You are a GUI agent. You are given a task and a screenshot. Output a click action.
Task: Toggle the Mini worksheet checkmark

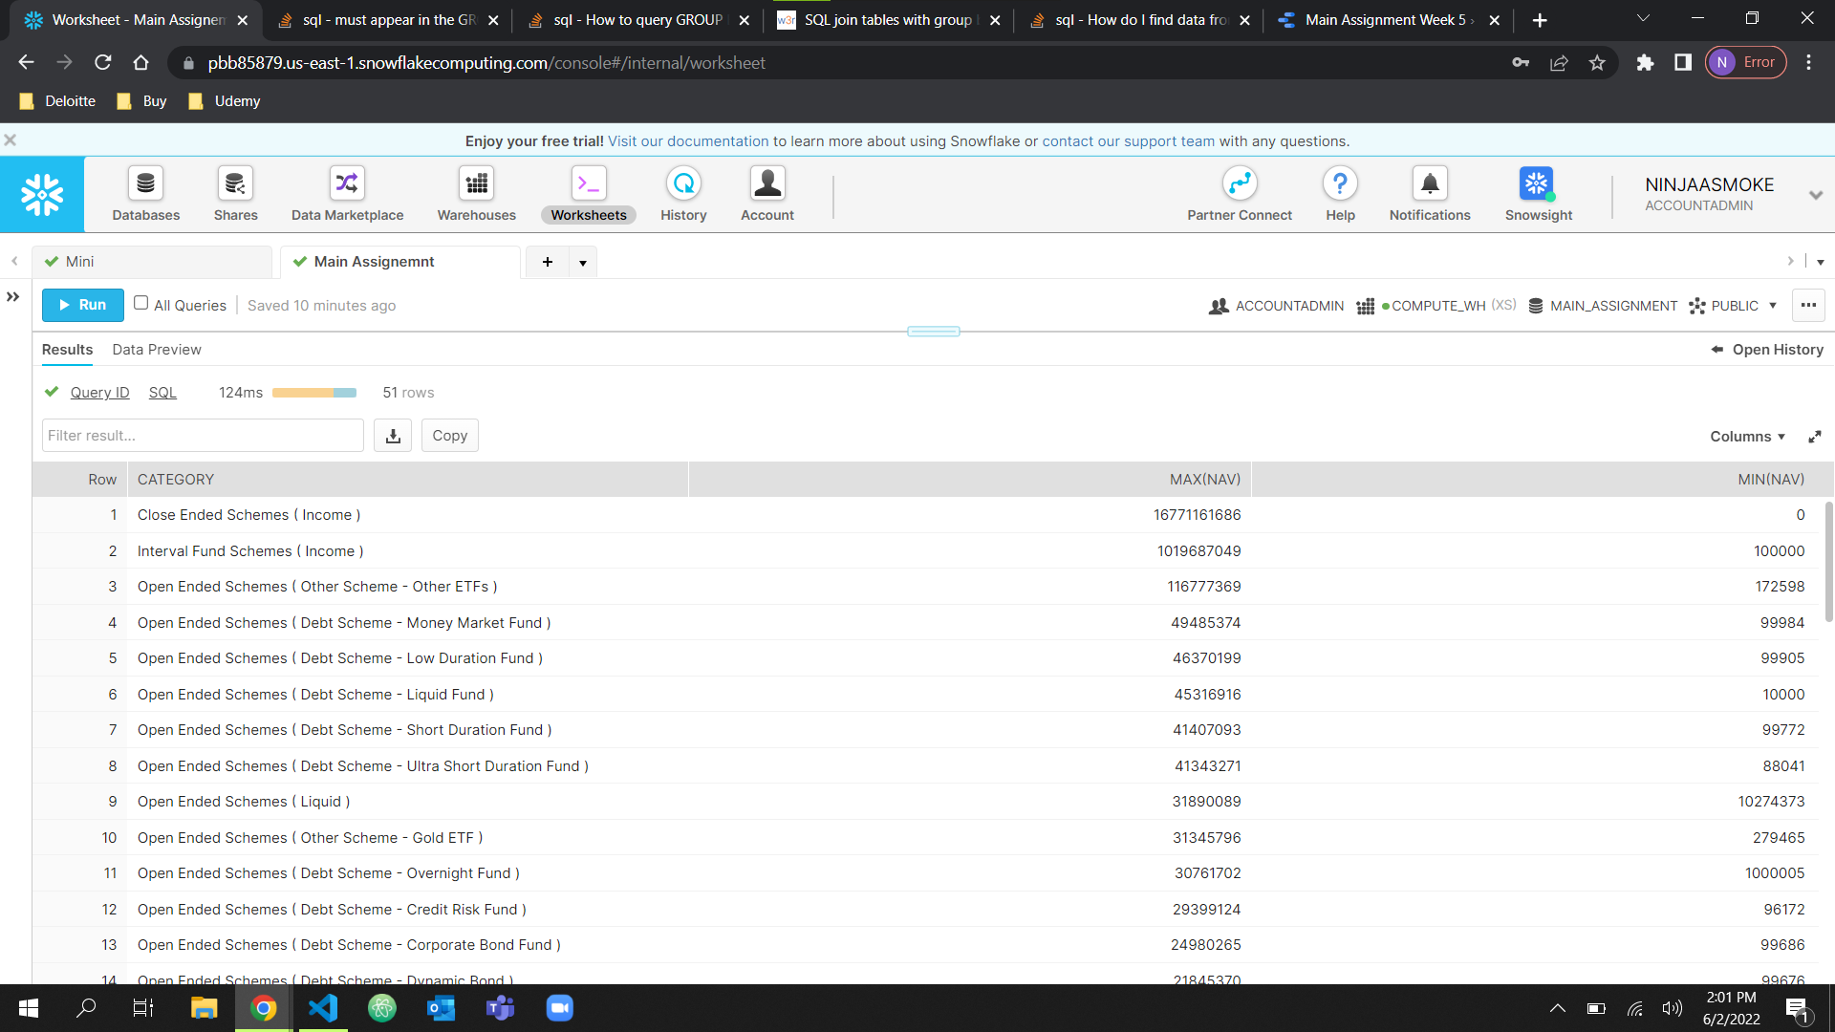pos(53,260)
